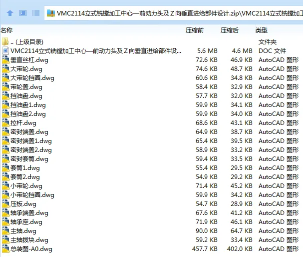
Task: Click the icon of 小带轮.dwg
Action: pos(5,186)
